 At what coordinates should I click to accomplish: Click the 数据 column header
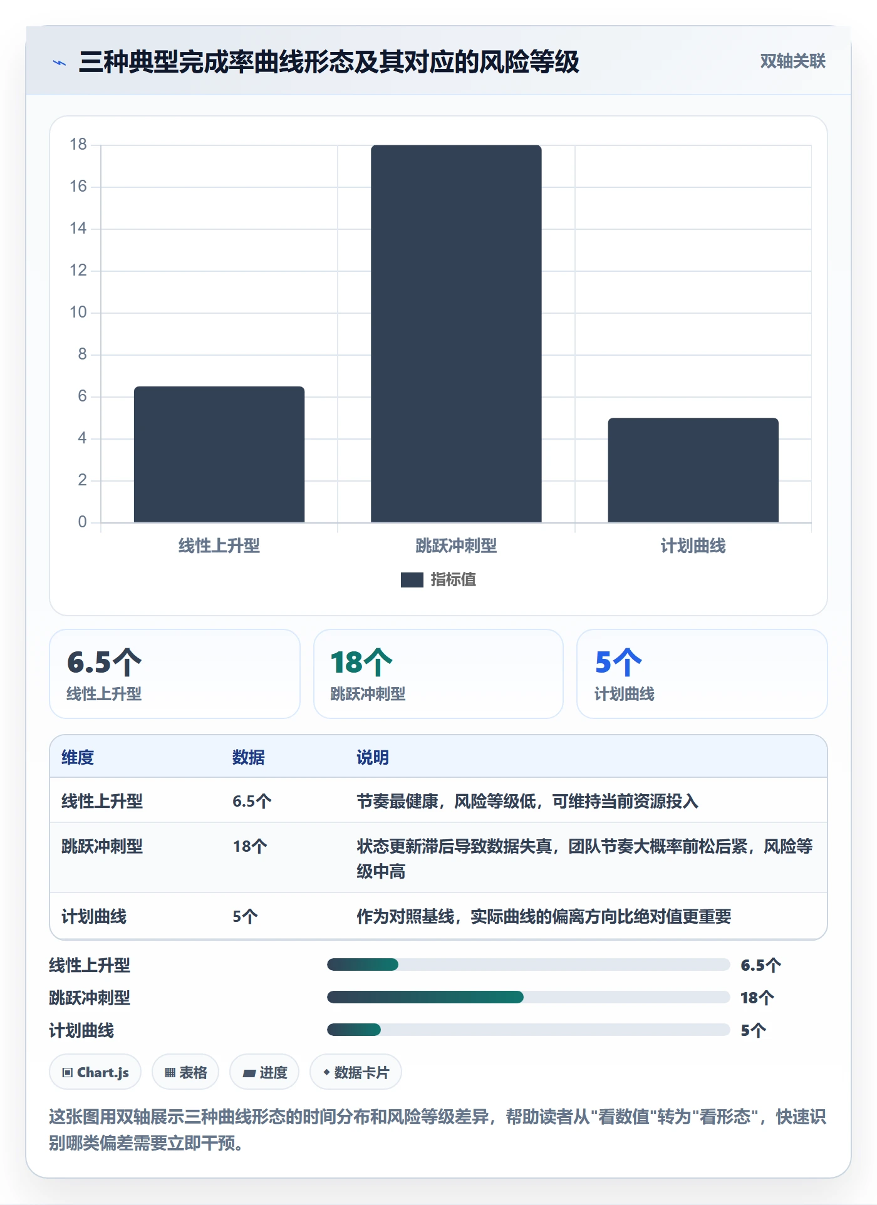(x=249, y=757)
